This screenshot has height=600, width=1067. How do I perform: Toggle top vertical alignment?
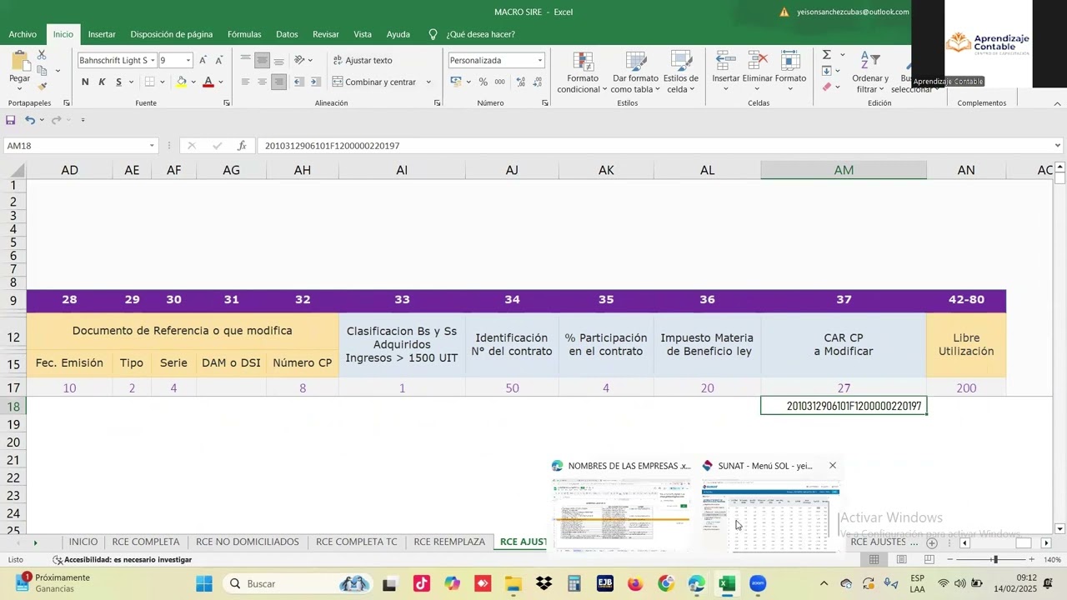pos(245,60)
